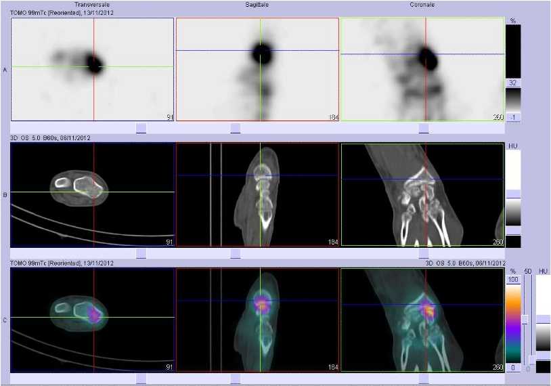Click slice slider thumb under row C fused coronal
Screen dimensions: 551x386
424,379
